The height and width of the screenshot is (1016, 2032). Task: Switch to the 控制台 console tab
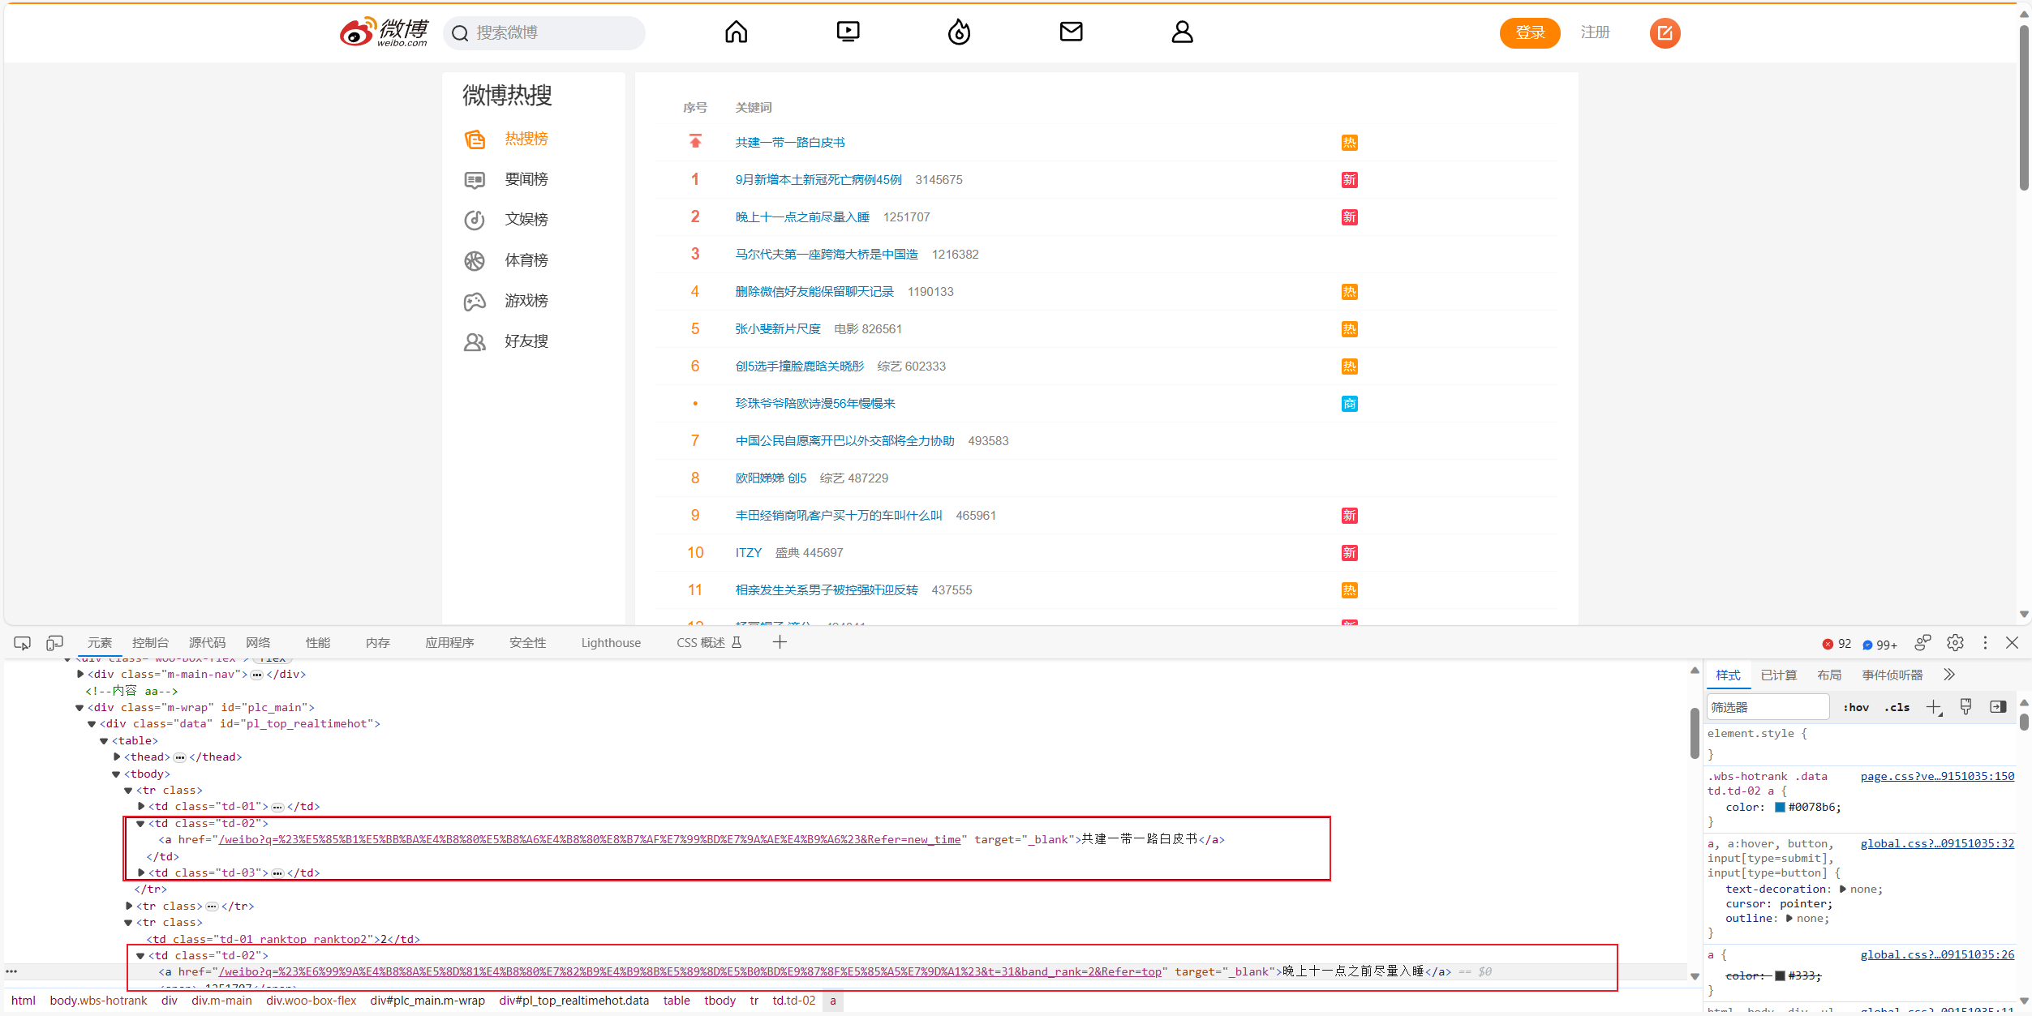150,643
